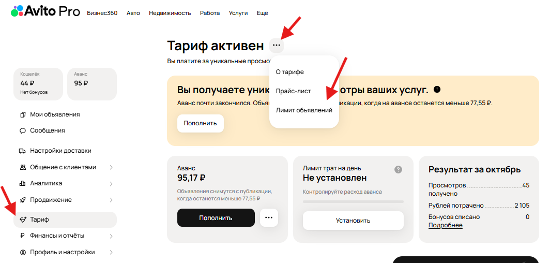Open three-dots menu next to Тариф активен
The image size is (550, 263).
[277, 45]
